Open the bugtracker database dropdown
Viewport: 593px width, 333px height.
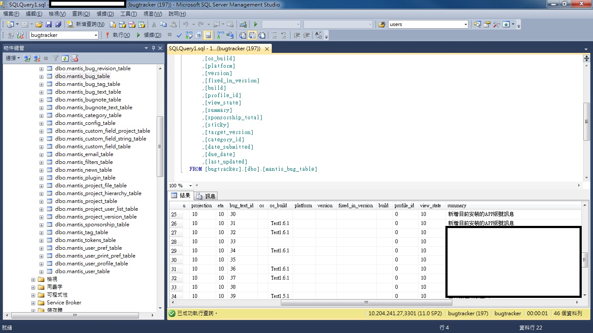pyautogui.click(x=96, y=35)
